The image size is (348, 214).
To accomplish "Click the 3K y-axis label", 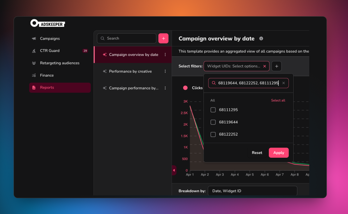I will [x=186, y=101].
